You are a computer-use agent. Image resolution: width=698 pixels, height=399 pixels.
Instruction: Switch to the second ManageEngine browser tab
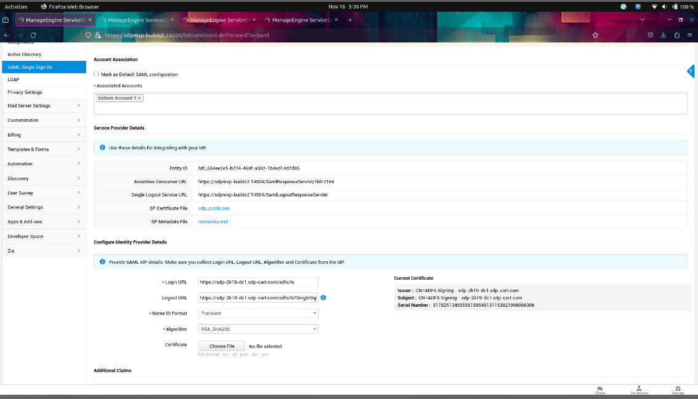136,20
